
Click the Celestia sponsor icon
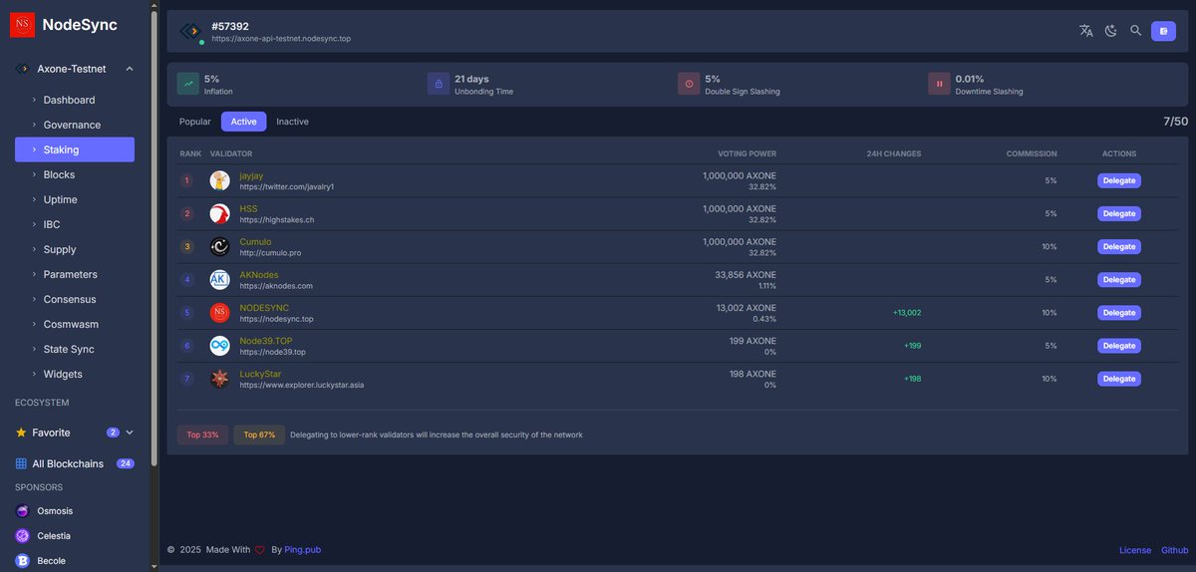pyautogui.click(x=22, y=536)
